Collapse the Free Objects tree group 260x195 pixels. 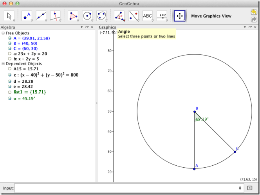pyautogui.click(x=3, y=33)
